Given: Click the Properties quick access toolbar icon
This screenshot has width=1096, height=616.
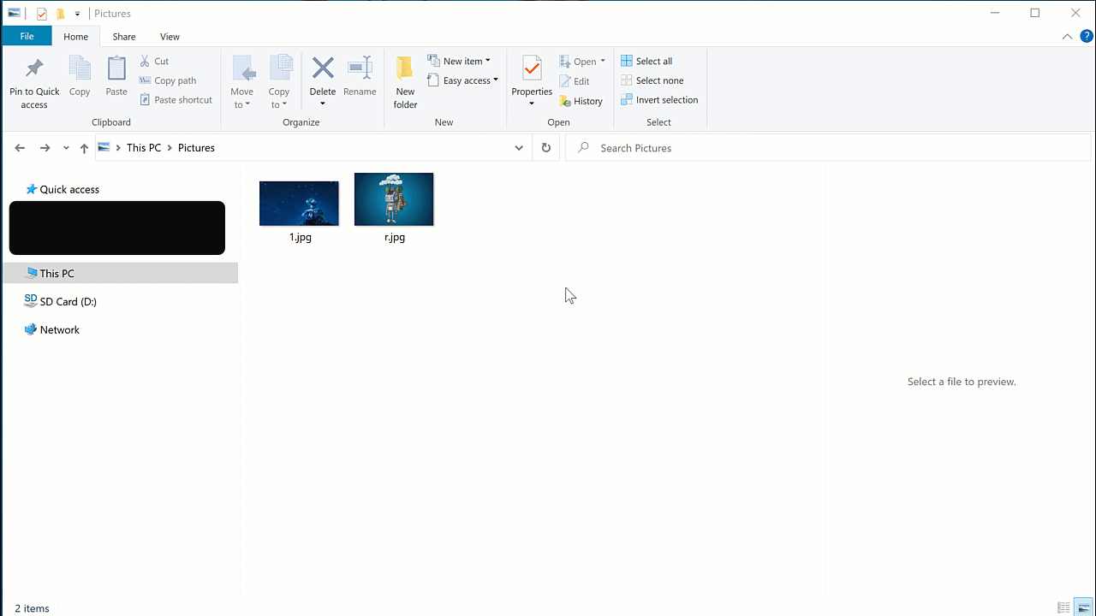Looking at the screenshot, I should 41,14.
